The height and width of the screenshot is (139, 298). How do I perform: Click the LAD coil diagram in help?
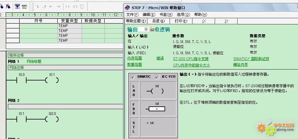click(158, 90)
